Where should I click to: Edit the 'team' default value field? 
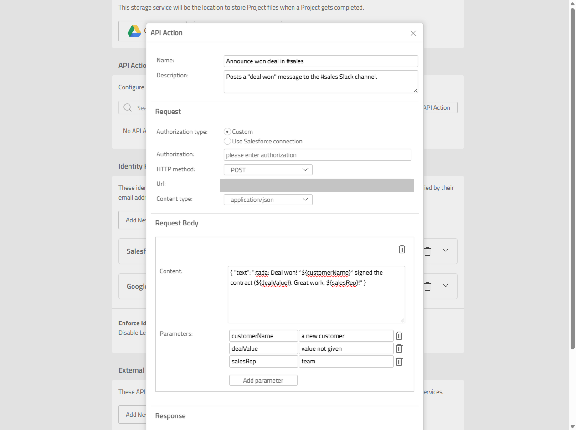click(346, 361)
